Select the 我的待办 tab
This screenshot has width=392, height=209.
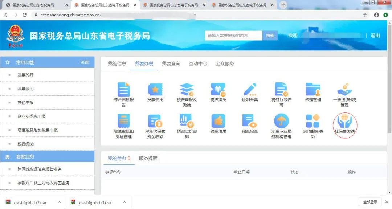(x=119, y=158)
